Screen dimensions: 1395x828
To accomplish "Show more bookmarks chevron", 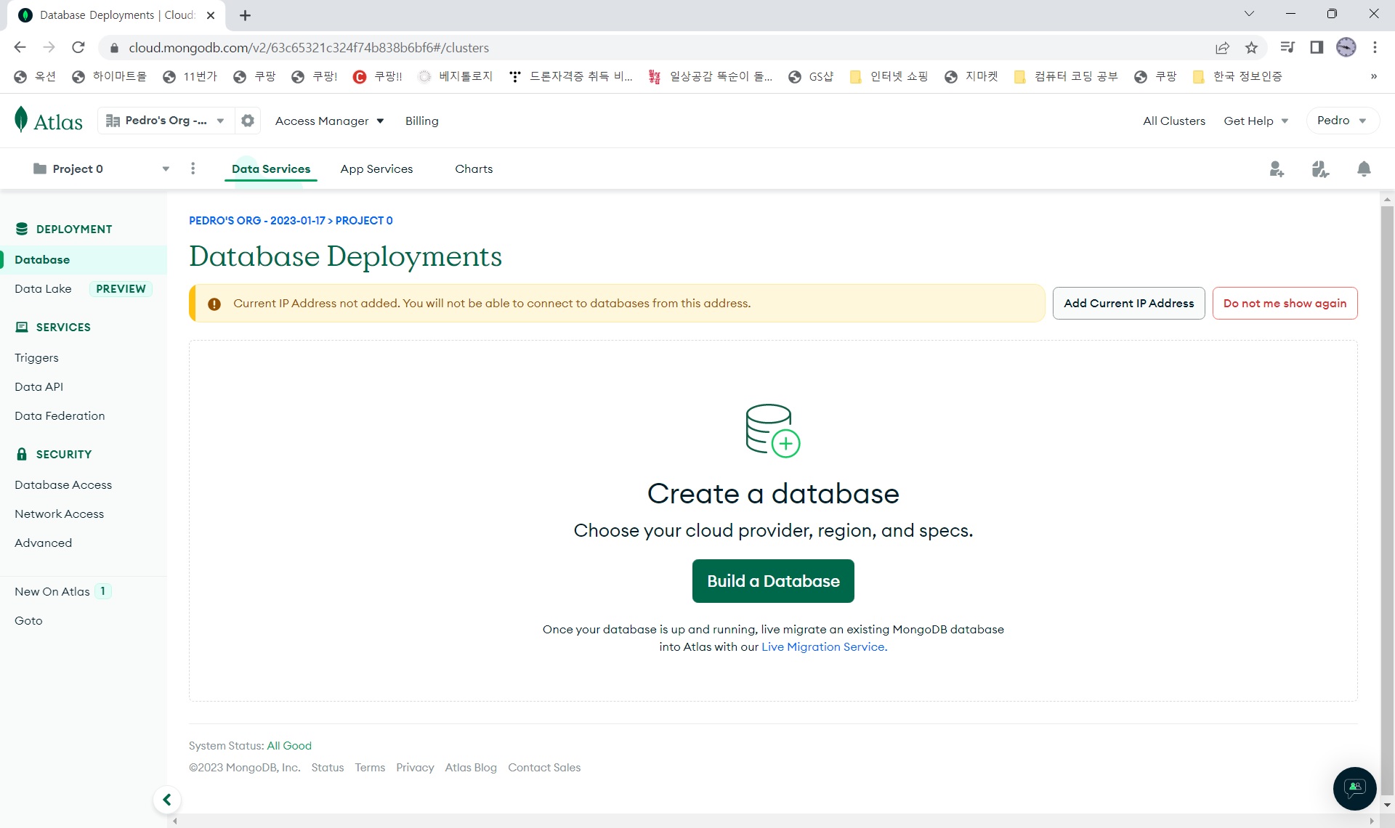I will pyautogui.click(x=1373, y=76).
